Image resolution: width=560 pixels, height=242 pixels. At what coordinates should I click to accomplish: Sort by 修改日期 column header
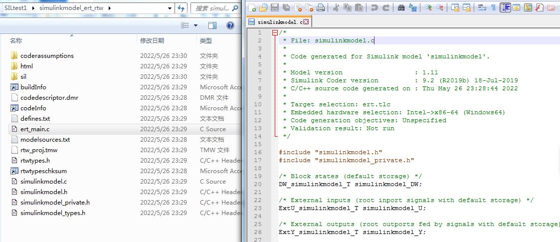tap(152, 41)
